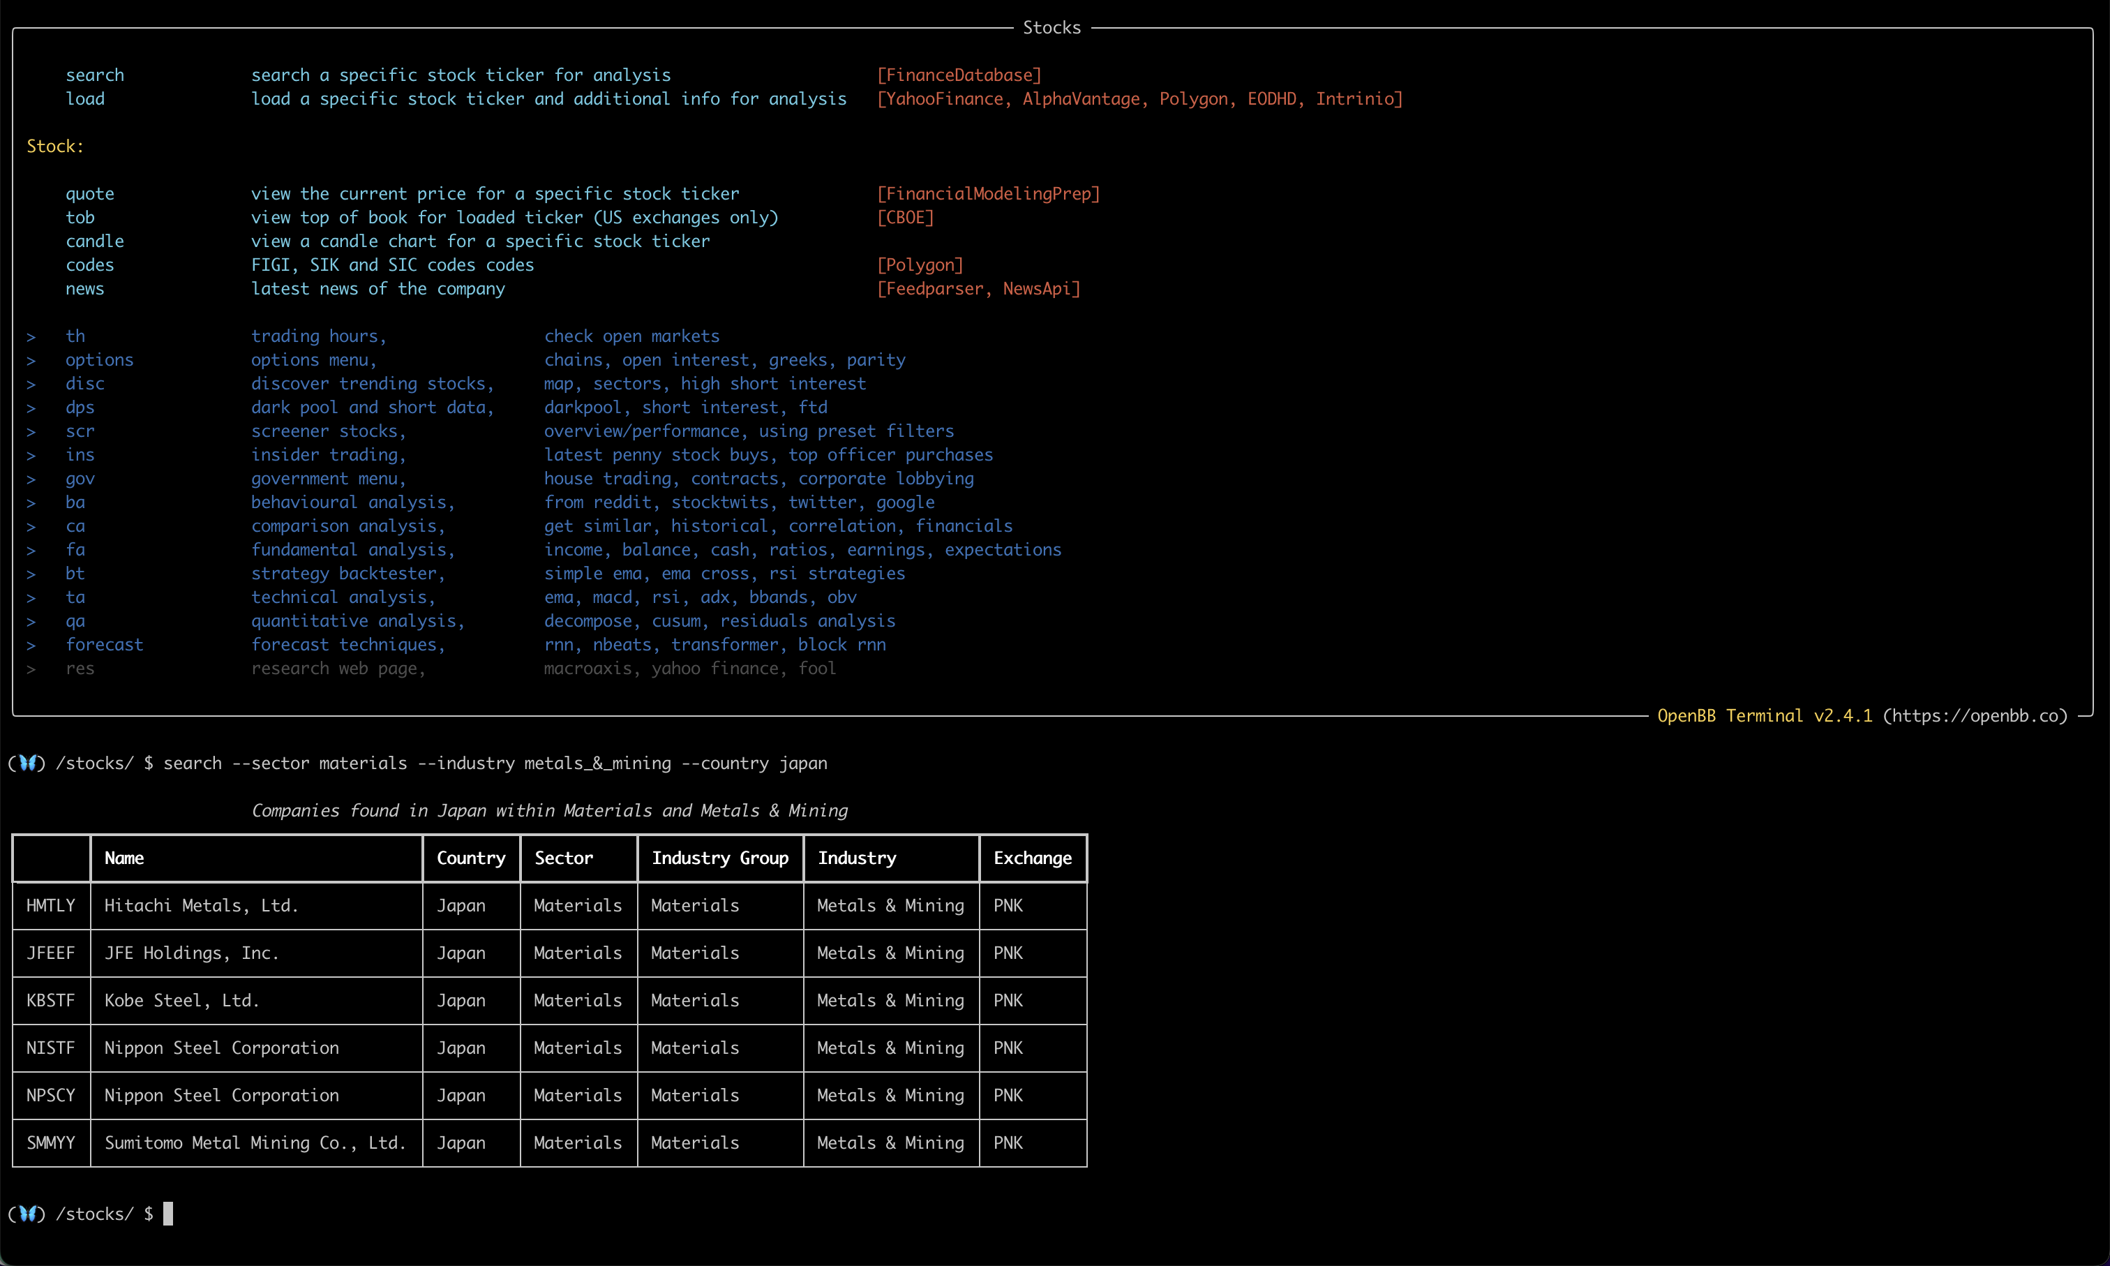Select the fa fundamental analysis command

[x=75, y=549]
